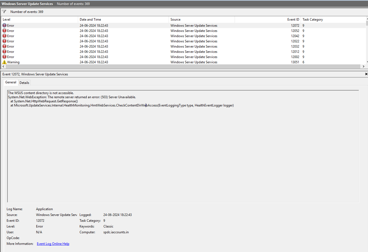The width and height of the screenshot is (368, 252).
Task: Select error icon of event 12012 row
Action: (x=4, y=51)
